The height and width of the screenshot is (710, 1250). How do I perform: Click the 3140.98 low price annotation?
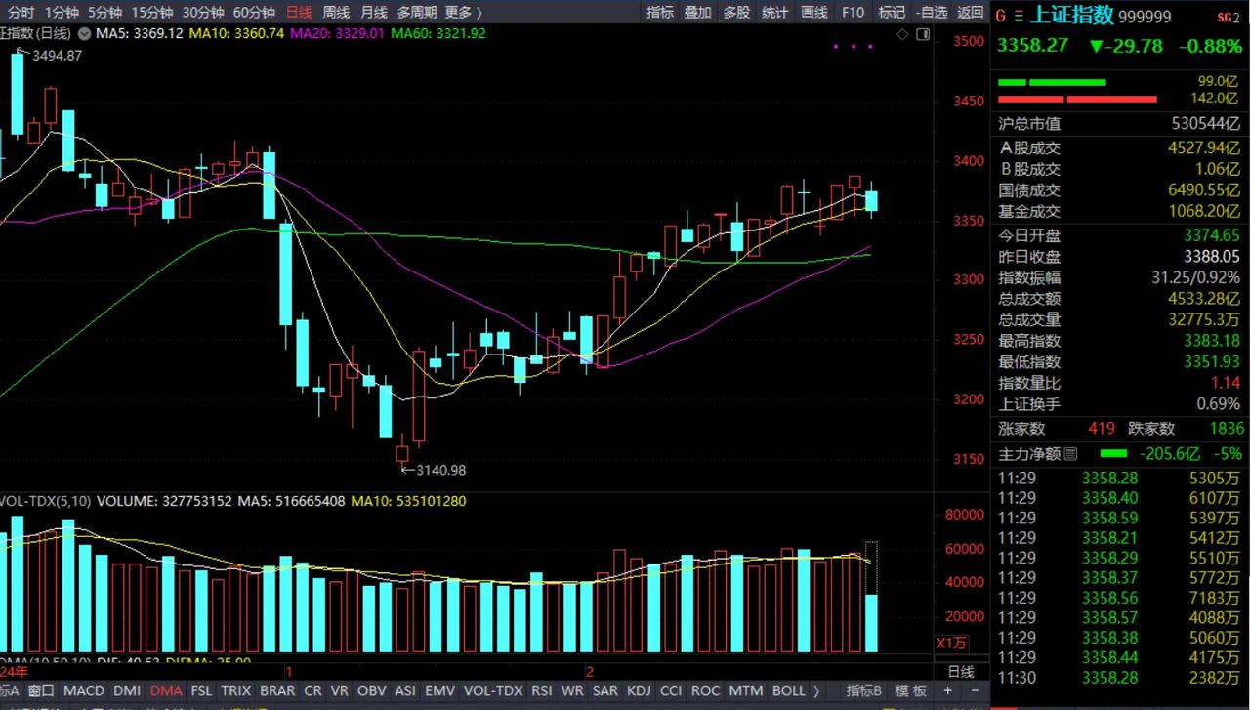(x=440, y=470)
